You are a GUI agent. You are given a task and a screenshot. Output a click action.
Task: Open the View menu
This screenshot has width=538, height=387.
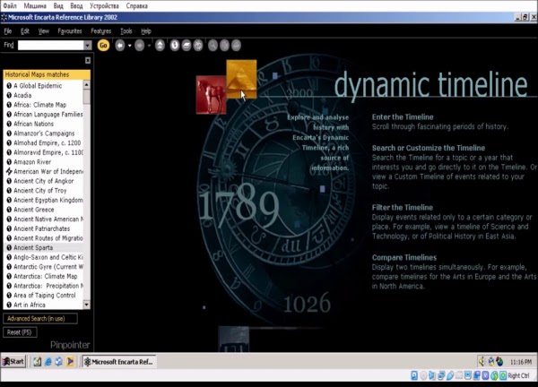point(44,31)
